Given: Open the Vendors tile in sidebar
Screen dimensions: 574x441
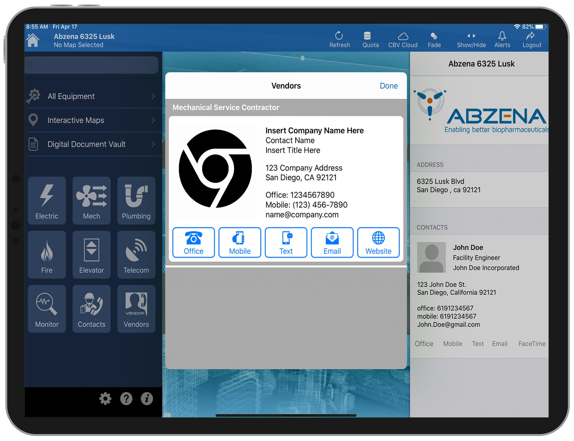Looking at the screenshot, I should pos(136,309).
